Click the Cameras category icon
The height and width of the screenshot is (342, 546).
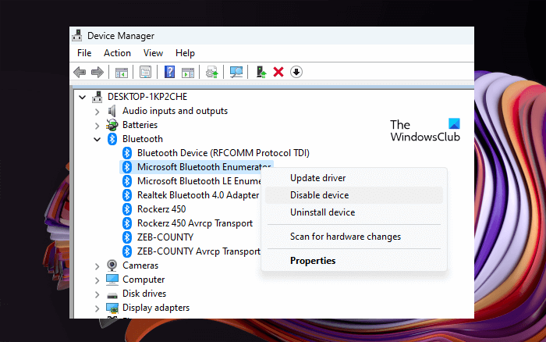click(112, 265)
